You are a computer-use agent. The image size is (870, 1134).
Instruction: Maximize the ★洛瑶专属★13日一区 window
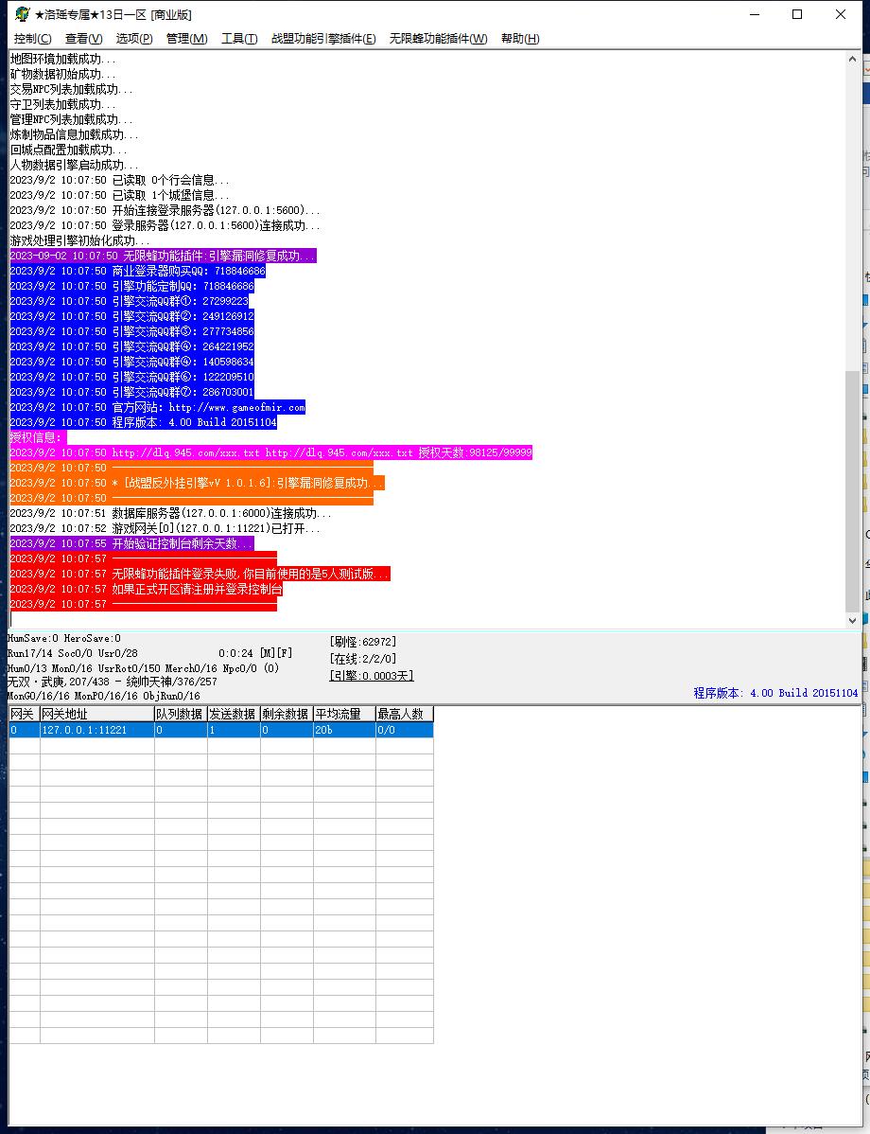click(797, 14)
